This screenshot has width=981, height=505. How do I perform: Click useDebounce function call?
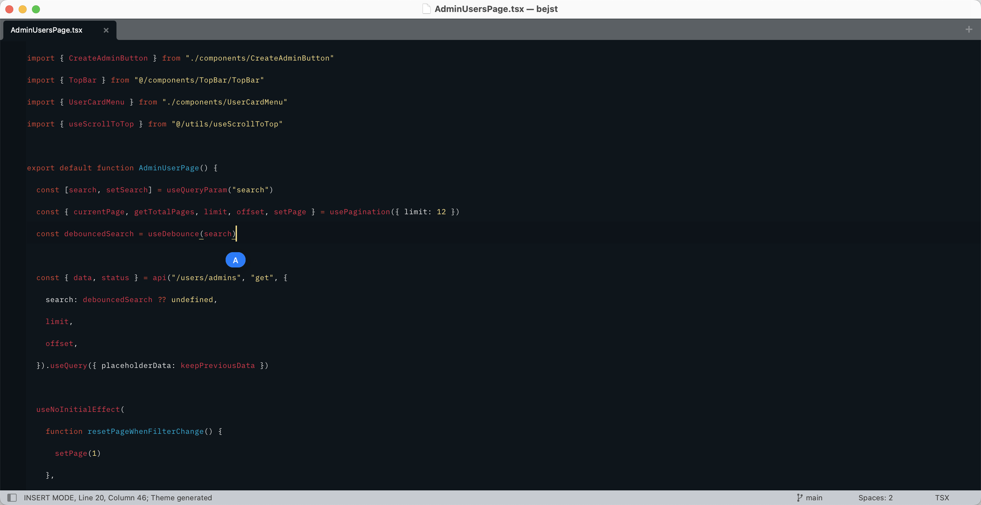(x=173, y=234)
